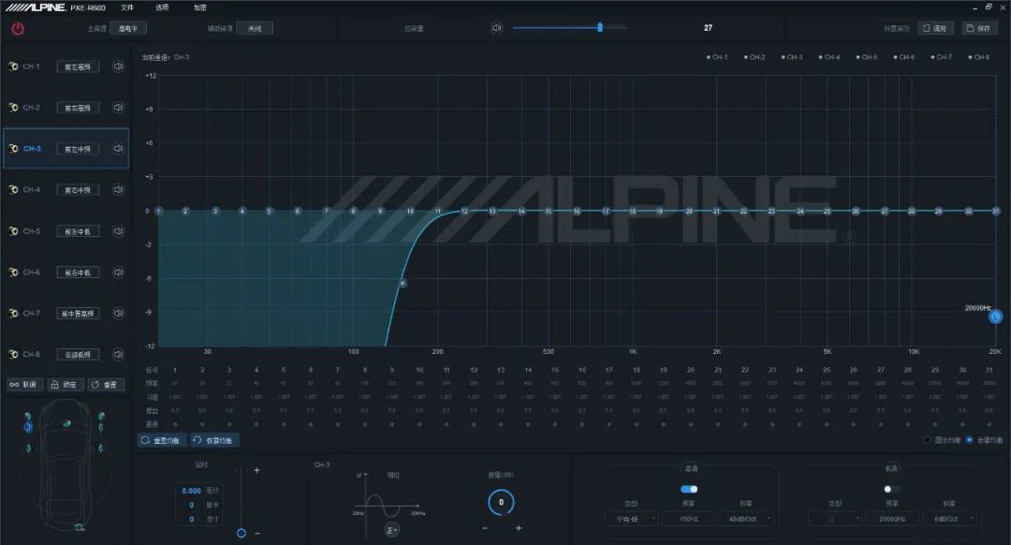The width and height of the screenshot is (1011, 545).
Task: Click the load preset button at top right
Action: tap(935, 28)
